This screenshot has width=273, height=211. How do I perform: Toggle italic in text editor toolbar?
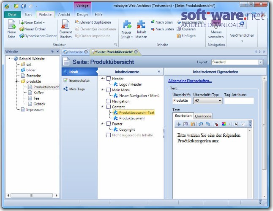click(x=243, y=124)
